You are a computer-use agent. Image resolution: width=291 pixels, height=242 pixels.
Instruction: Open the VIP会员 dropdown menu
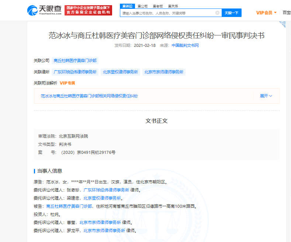click(x=266, y=13)
